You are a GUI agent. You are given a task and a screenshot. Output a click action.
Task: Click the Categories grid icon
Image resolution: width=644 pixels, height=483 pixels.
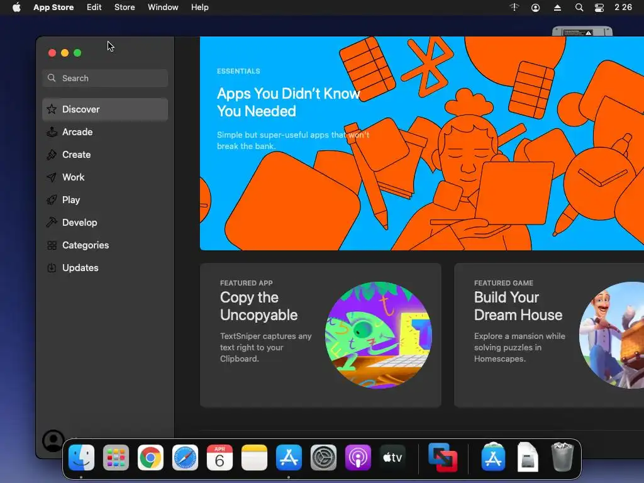click(x=52, y=245)
